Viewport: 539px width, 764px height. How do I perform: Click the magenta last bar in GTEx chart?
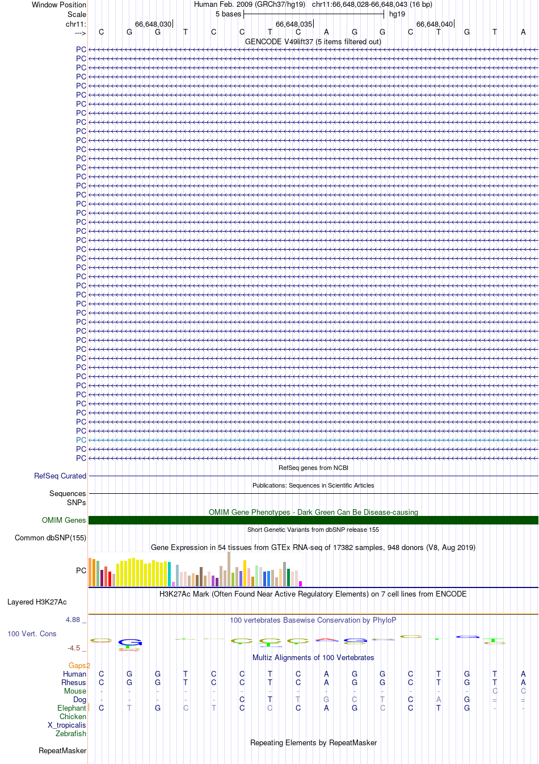pos(301,584)
